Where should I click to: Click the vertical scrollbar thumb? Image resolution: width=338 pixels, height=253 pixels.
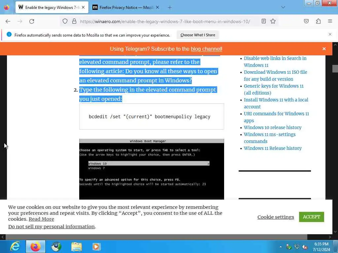335,69
